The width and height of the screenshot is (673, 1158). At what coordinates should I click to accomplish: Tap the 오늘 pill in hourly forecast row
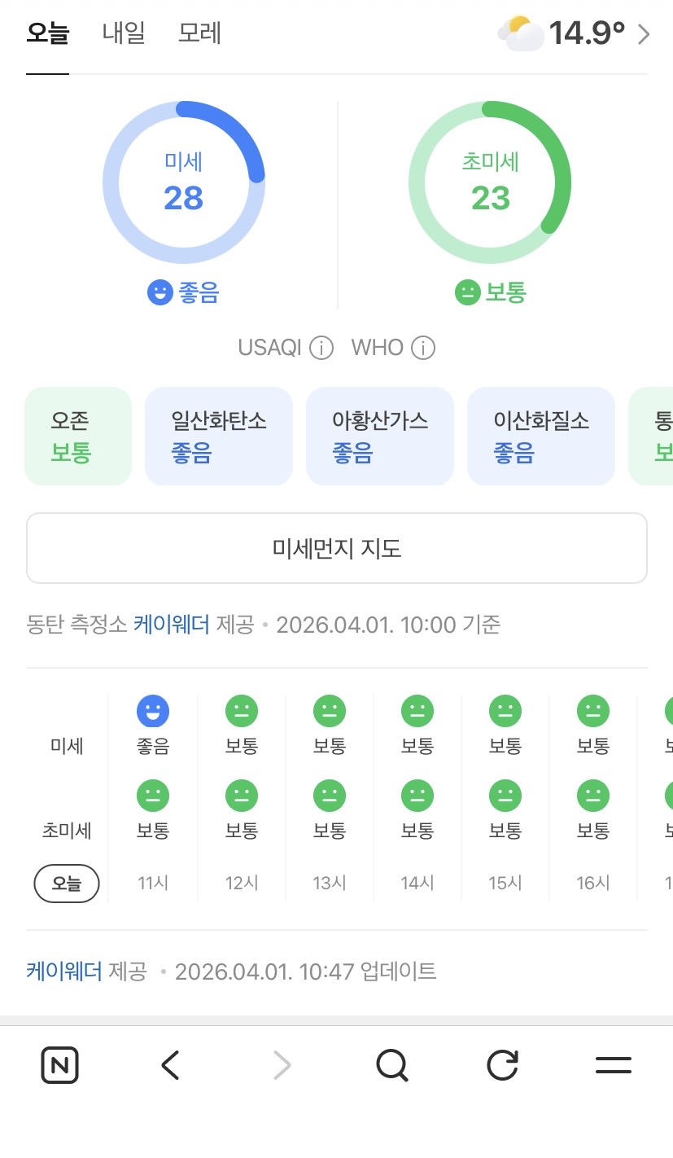click(x=66, y=883)
